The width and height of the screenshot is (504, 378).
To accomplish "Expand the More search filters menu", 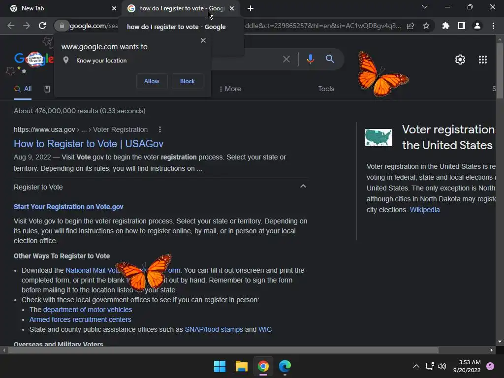I will click(x=230, y=89).
